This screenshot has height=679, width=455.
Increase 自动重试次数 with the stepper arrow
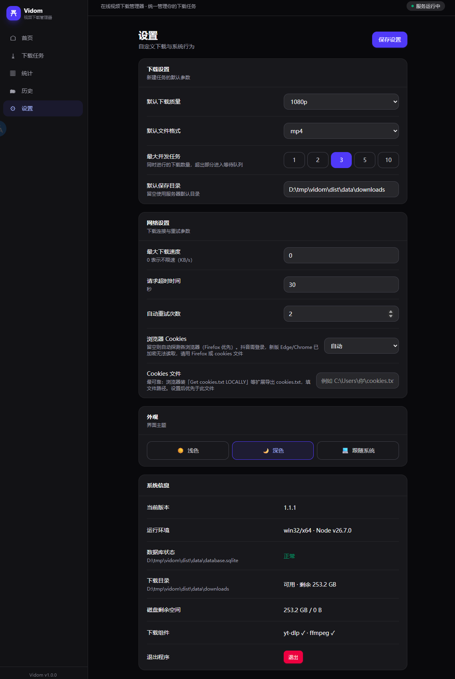tap(391, 312)
